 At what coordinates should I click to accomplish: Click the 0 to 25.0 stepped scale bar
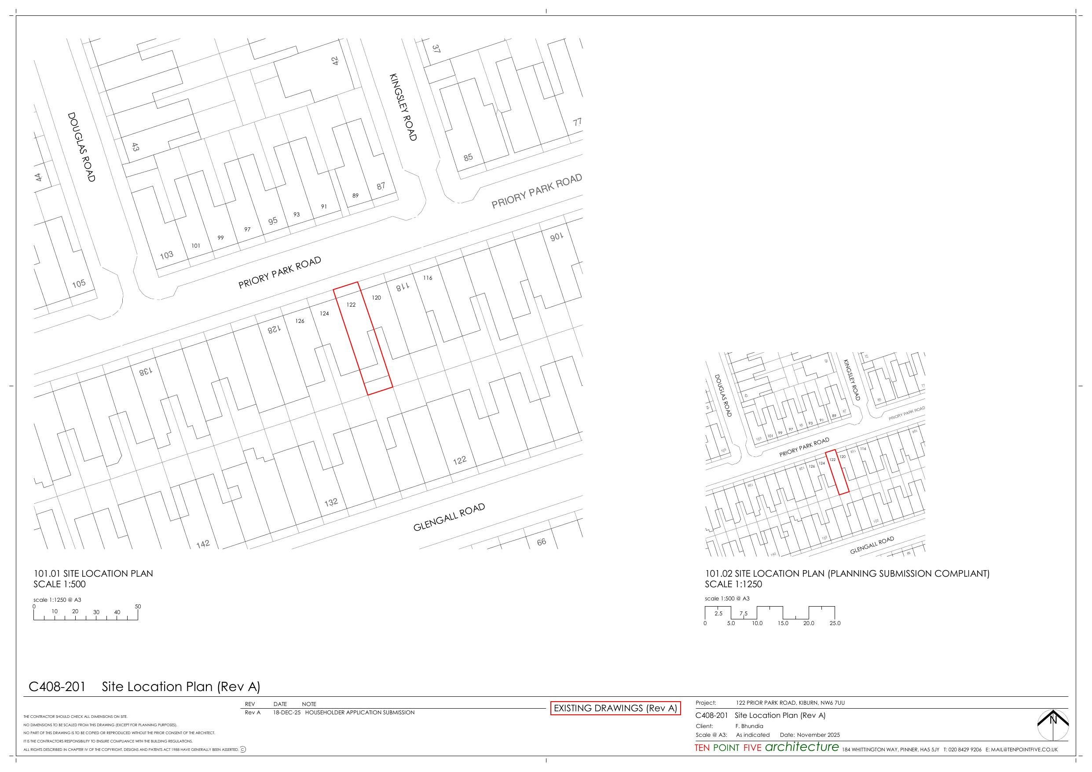(770, 613)
